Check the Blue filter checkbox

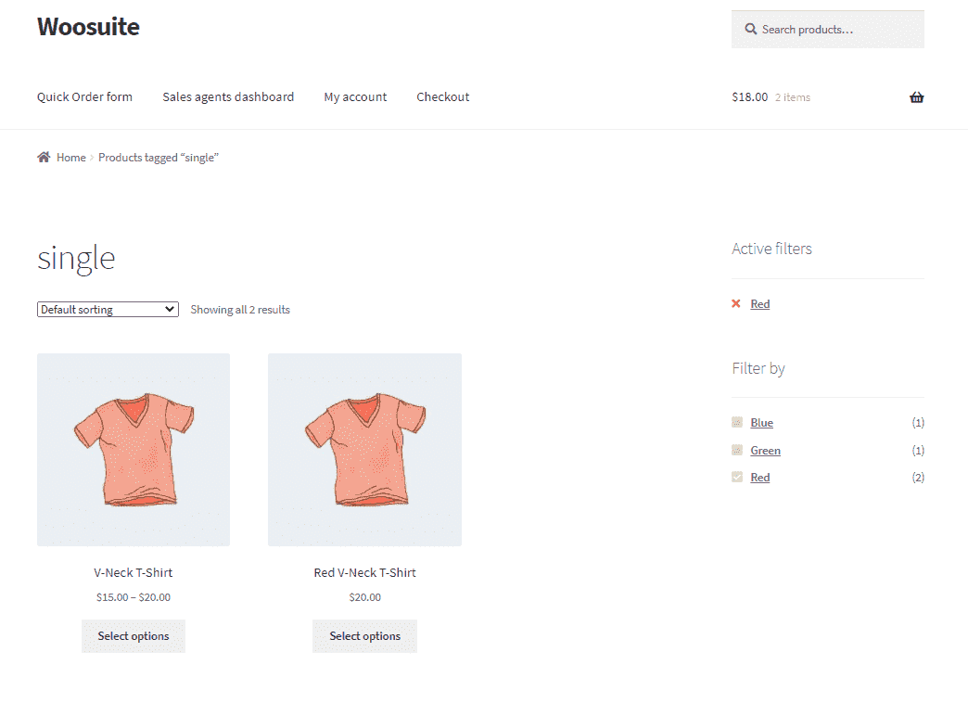(x=737, y=423)
